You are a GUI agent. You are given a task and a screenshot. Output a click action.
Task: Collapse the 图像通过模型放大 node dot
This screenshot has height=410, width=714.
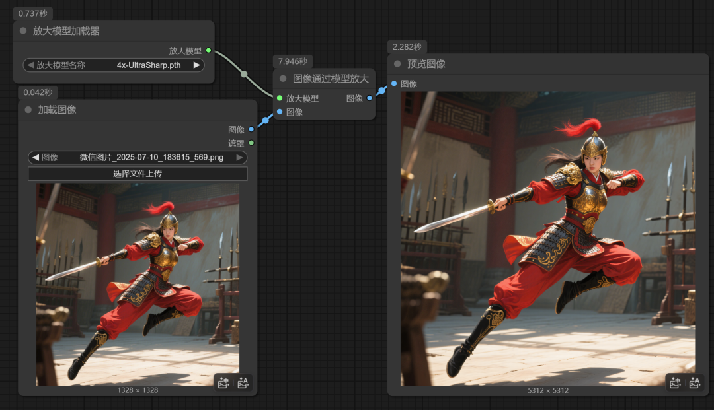pyautogui.click(x=283, y=79)
